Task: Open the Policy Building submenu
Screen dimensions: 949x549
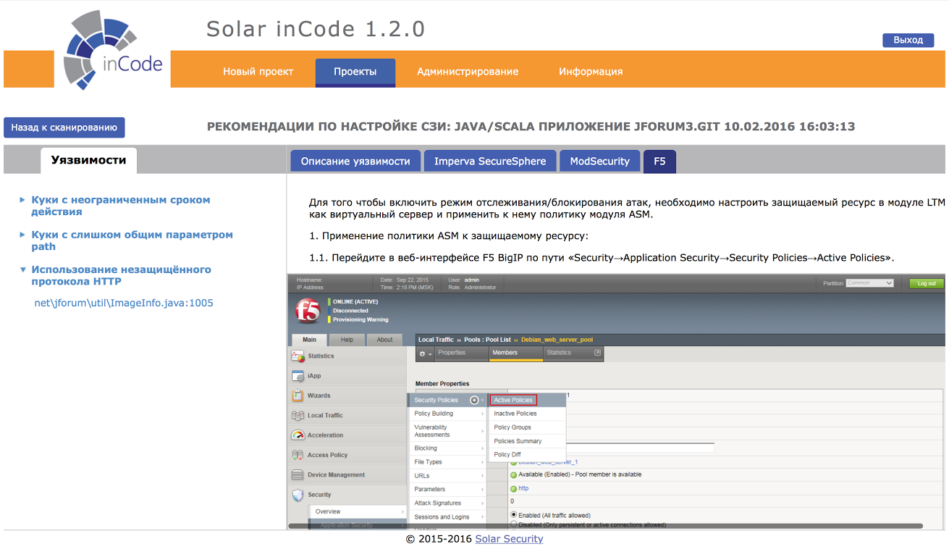Action: tap(447, 414)
